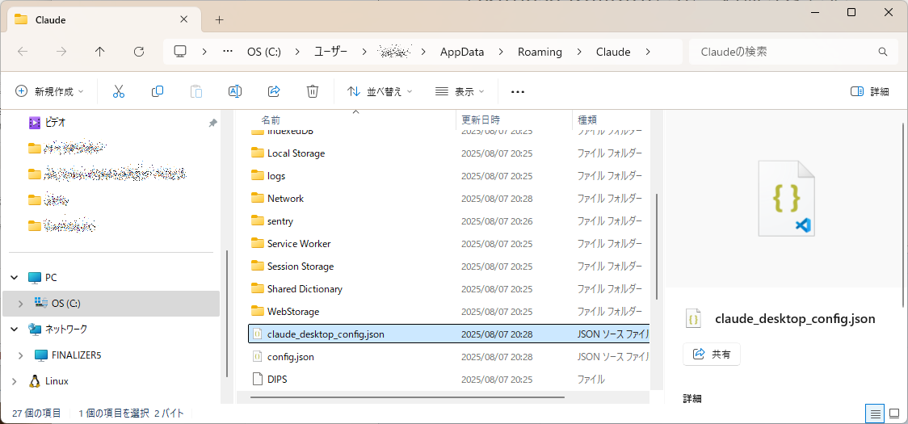Image resolution: width=908 pixels, height=424 pixels.
Task: Open the 新規作成 dropdown
Action: pos(49,91)
